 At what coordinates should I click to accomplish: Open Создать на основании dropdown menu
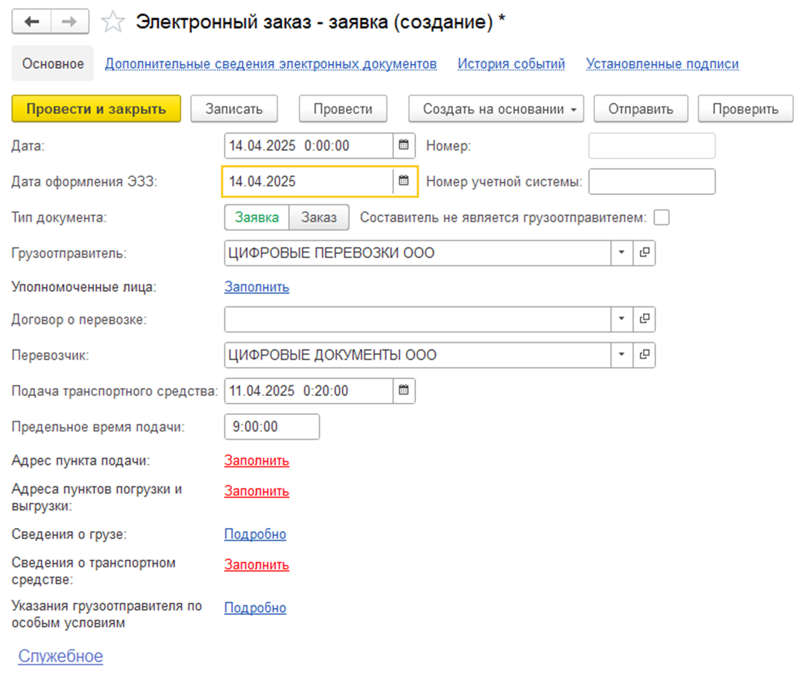496,108
